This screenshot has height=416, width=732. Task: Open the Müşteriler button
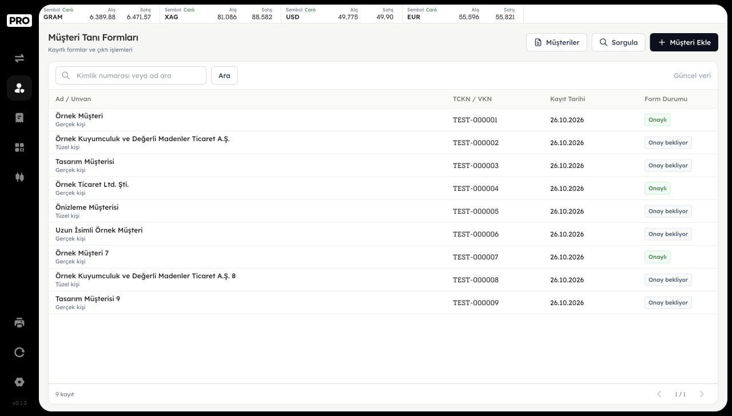click(556, 42)
